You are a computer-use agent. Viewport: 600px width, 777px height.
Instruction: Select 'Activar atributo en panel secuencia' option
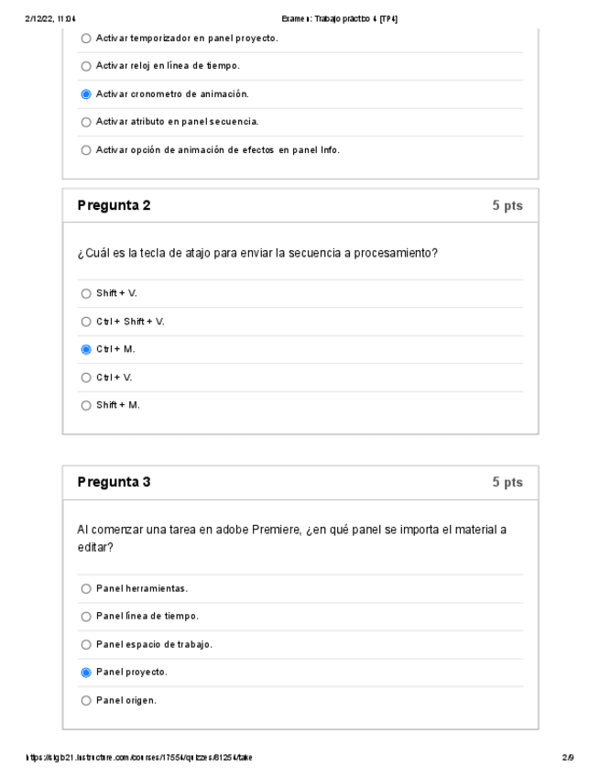[x=86, y=122]
